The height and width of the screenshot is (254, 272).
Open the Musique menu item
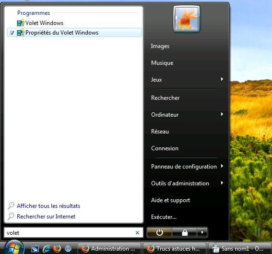[x=162, y=63]
